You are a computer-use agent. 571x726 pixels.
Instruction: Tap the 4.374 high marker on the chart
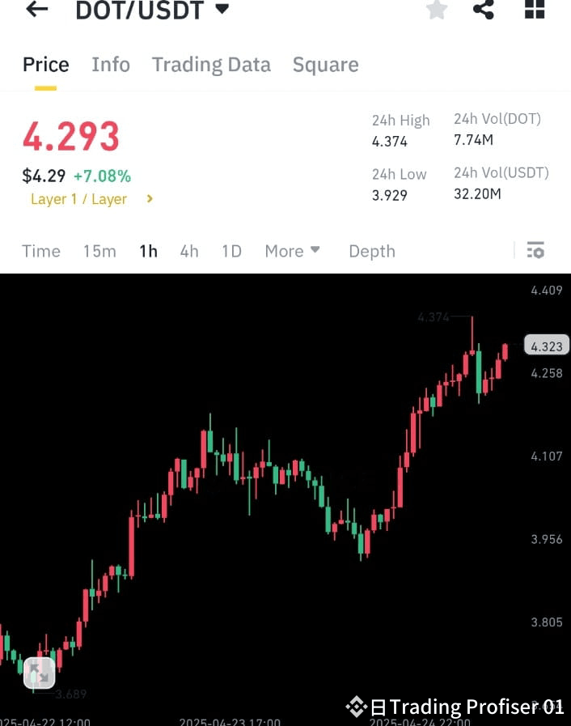(434, 317)
